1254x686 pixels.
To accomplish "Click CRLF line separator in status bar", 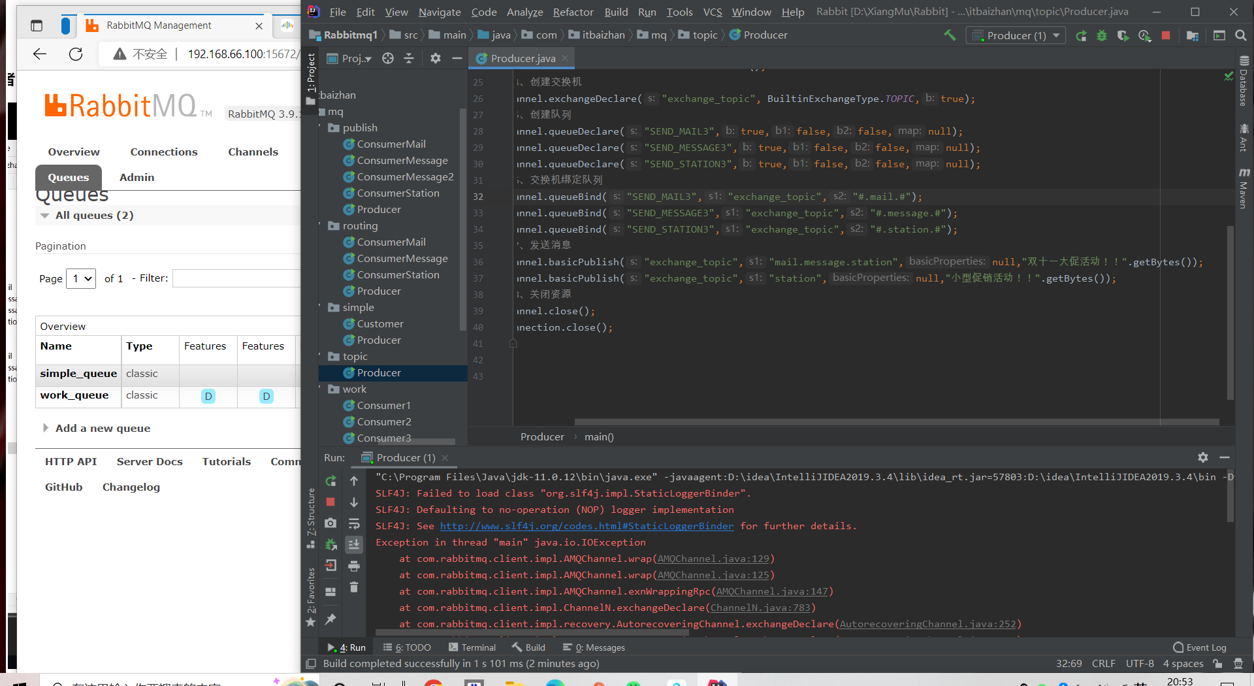I will (1103, 663).
